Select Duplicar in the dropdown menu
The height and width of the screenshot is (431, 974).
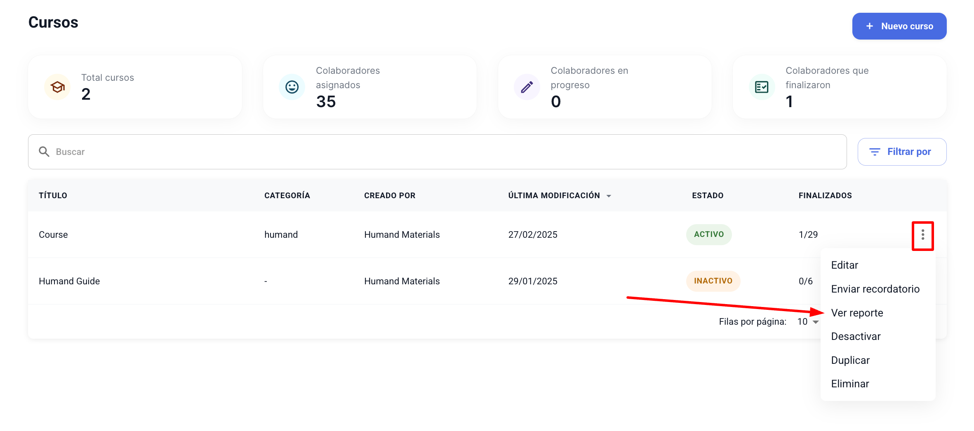[x=850, y=360]
